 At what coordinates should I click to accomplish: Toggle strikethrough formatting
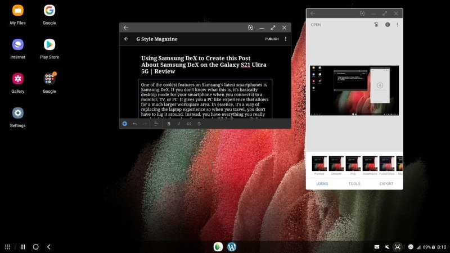(199, 124)
